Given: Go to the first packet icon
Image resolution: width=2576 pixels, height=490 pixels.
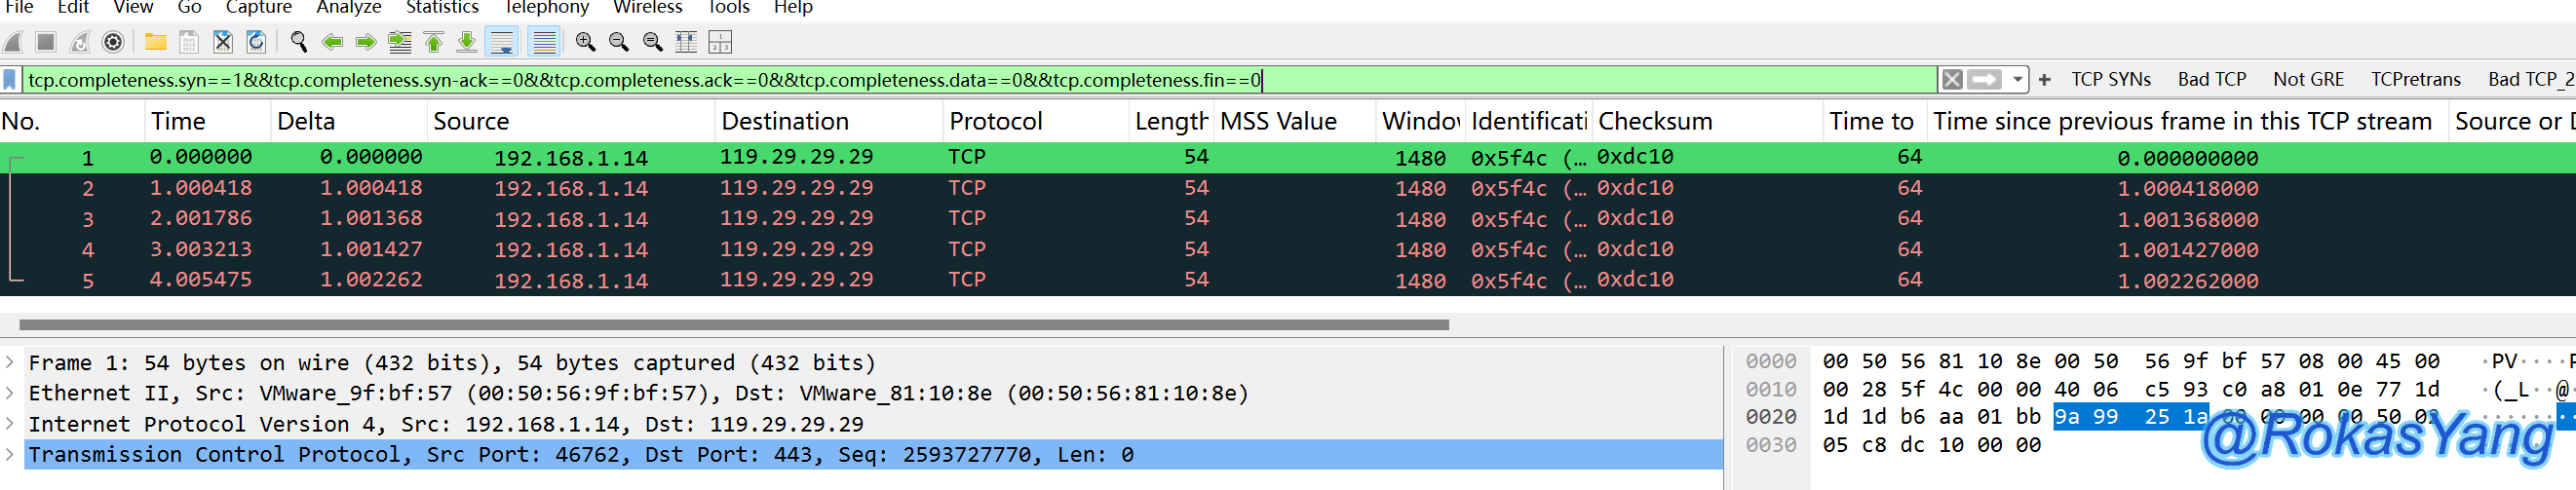Looking at the screenshot, I should [433, 42].
